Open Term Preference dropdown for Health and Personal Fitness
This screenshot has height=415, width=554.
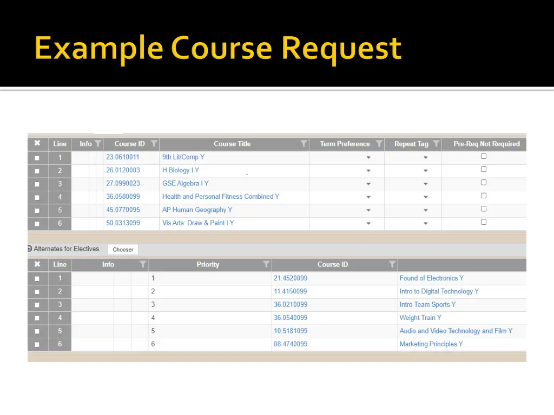click(x=368, y=197)
